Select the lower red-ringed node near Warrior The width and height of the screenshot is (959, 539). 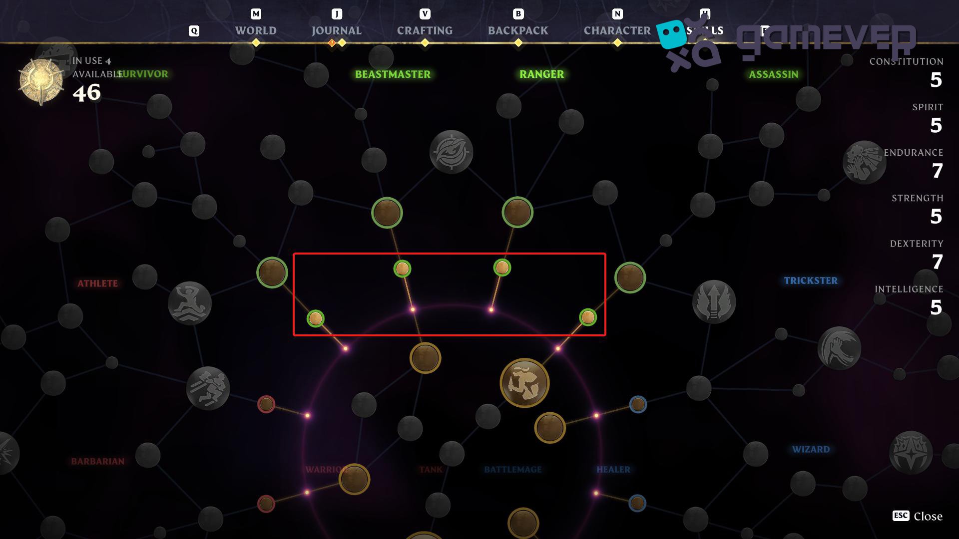[x=266, y=504]
